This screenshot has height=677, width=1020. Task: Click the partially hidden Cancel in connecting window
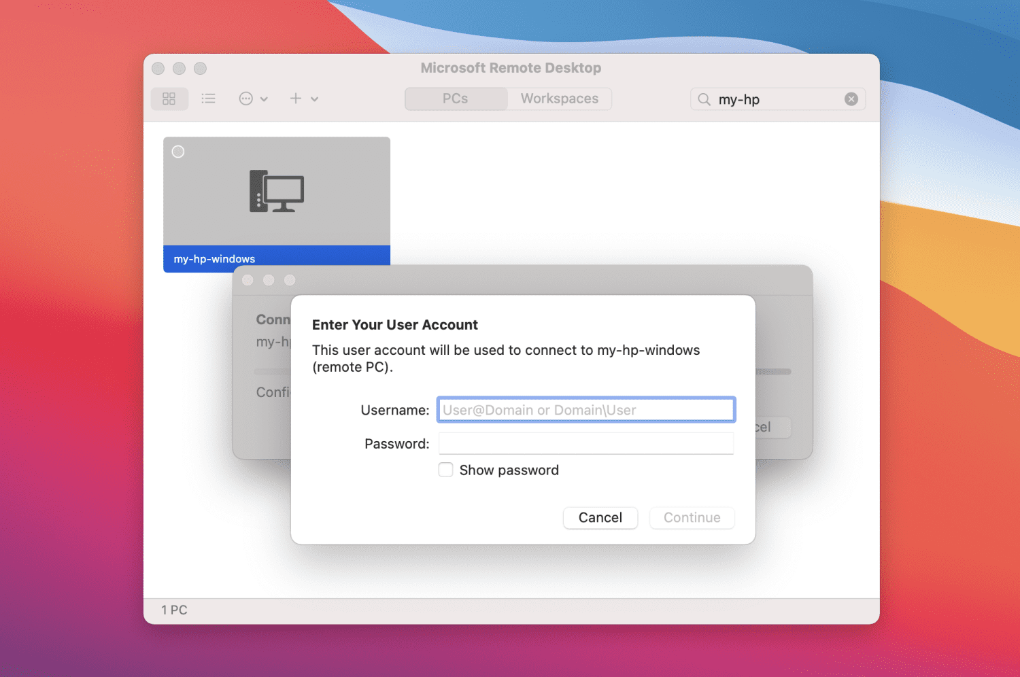point(773,427)
